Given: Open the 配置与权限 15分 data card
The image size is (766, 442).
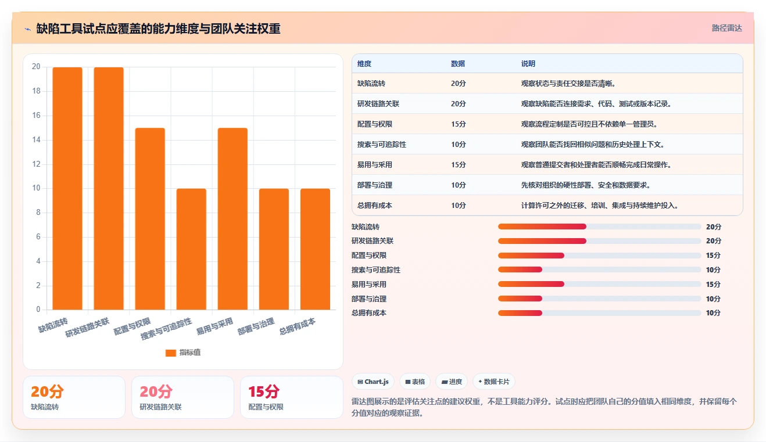Looking at the screenshot, I should [291, 397].
